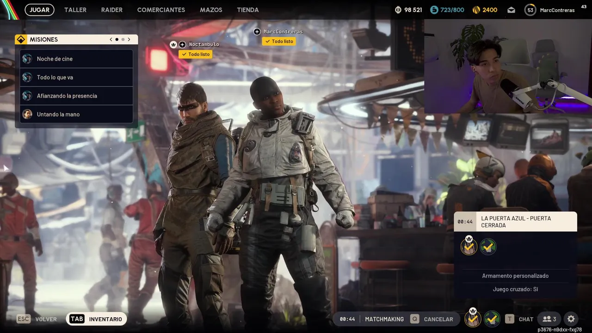This screenshot has height=333, width=592.
Task: Click the 2400 token amount
Action: point(490,10)
